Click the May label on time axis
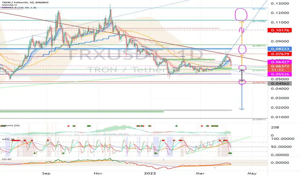This screenshot has width=301, height=177. click(x=252, y=173)
